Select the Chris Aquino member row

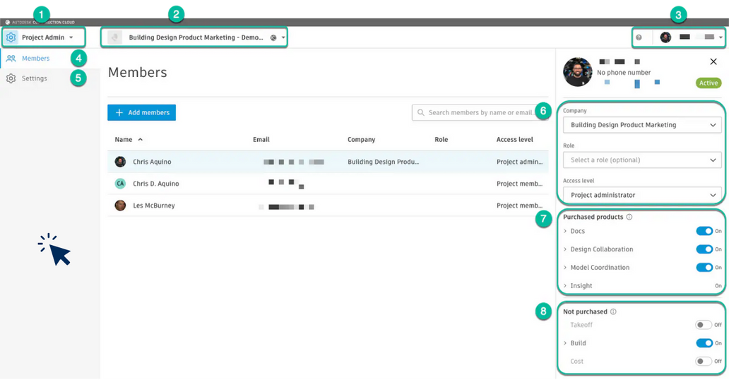coord(328,162)
